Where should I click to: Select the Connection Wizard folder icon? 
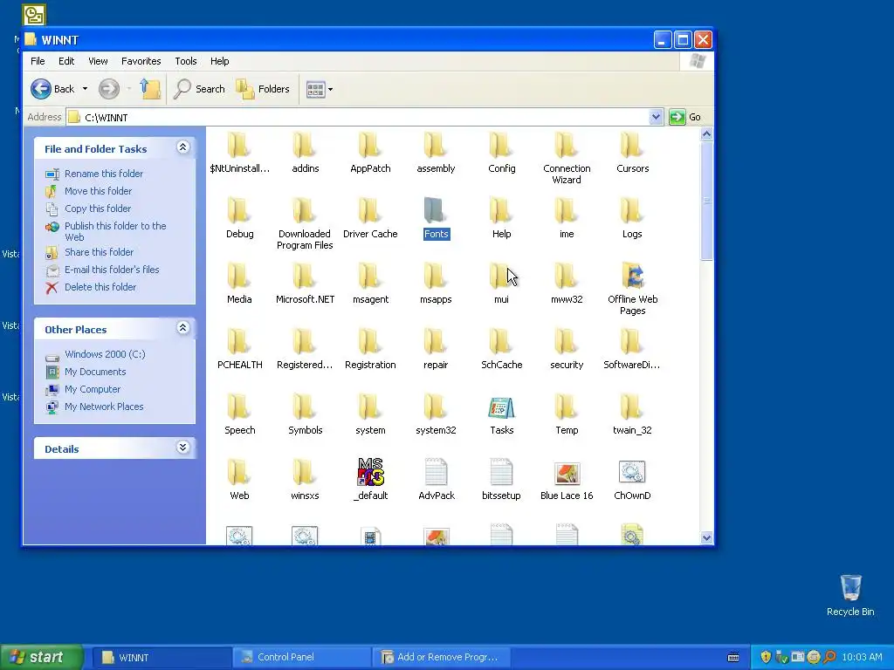(567, 145)
